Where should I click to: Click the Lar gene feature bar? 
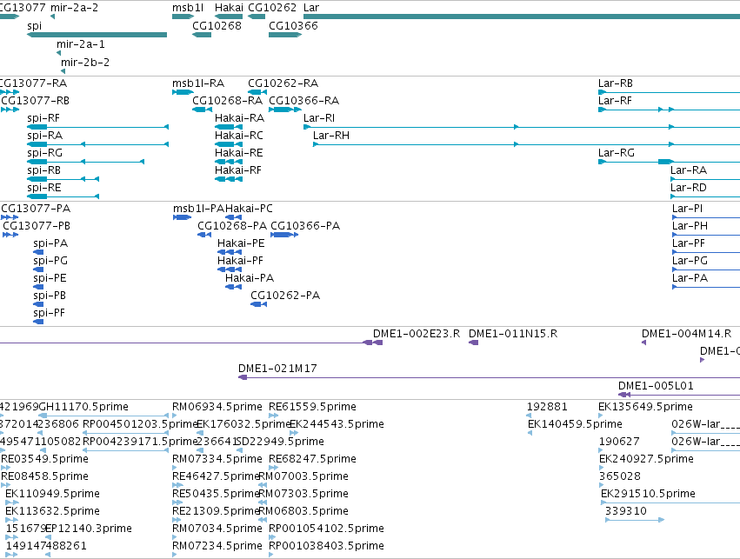[x=522, y=17]
